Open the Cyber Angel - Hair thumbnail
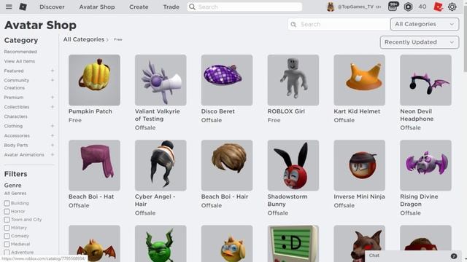The height and width of the screenshot is (262, 467). point(161,165)
